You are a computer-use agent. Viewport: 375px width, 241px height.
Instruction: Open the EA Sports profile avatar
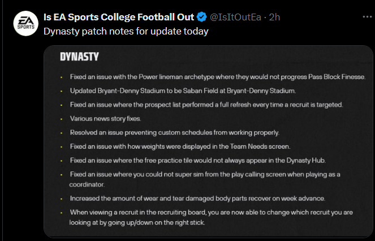[26, 23]
